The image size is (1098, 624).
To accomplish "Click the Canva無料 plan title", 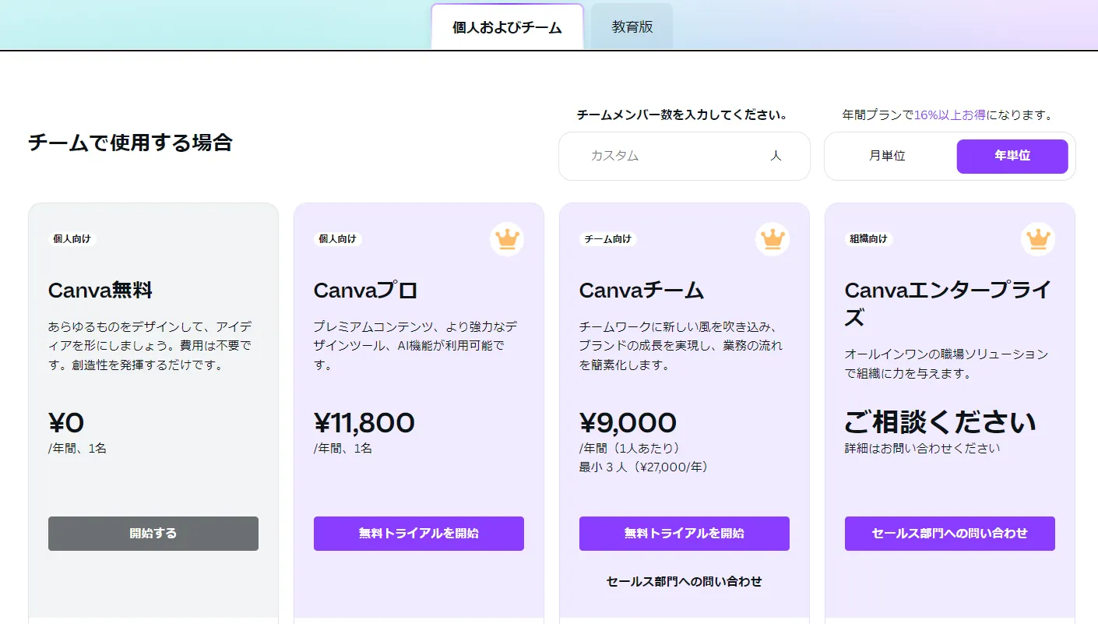I will (x=100, y=291).
